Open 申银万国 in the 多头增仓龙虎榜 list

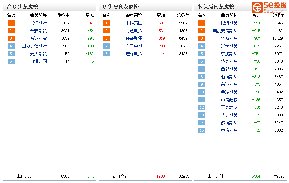(134, 23)
